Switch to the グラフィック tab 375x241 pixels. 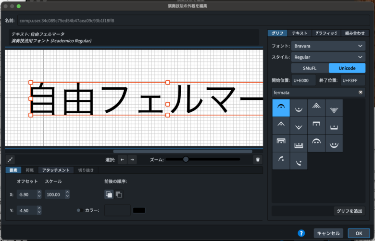click(x=326, y=33)
